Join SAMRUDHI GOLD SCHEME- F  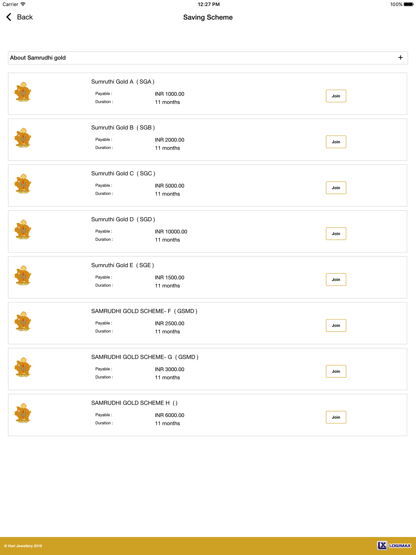pos(336,325)
